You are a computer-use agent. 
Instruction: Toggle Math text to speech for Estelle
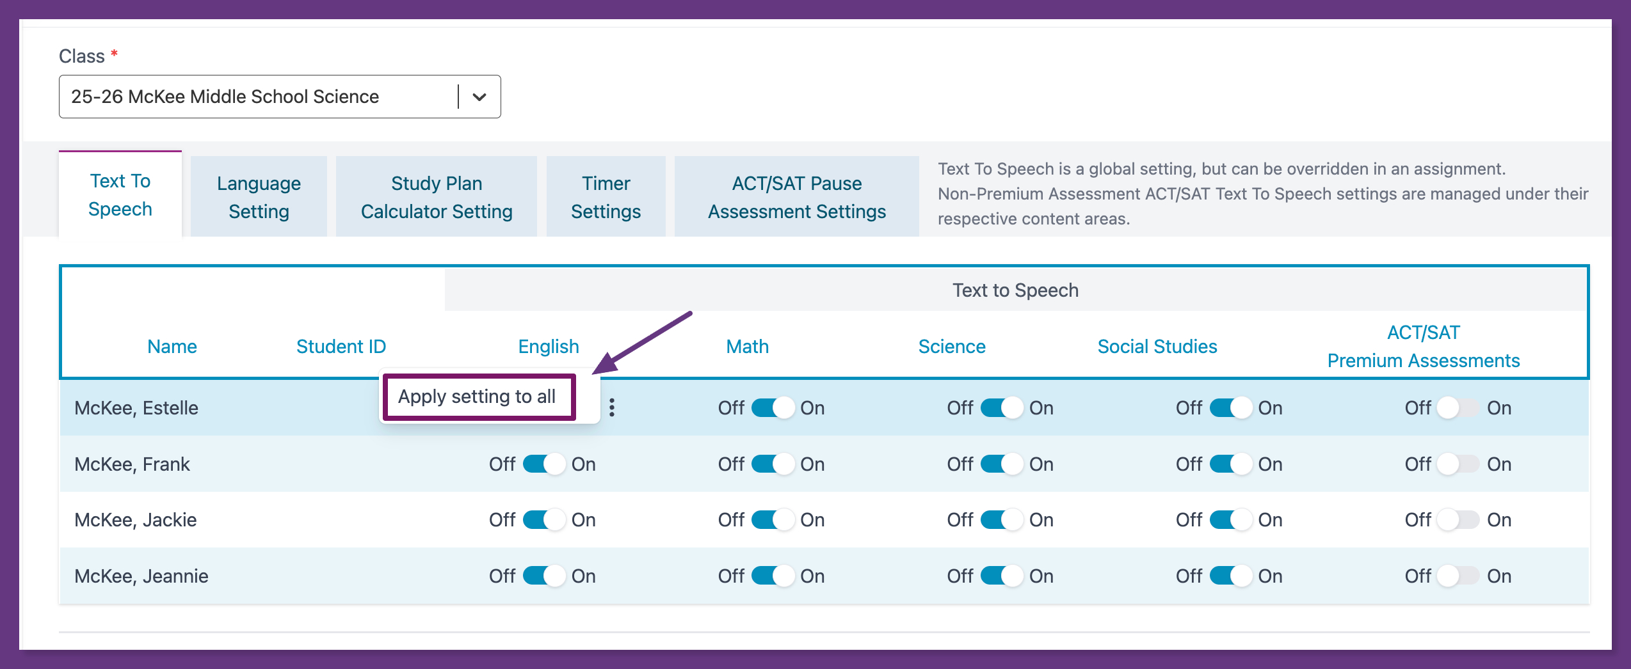pyautogui.click(x=772, y=408)
